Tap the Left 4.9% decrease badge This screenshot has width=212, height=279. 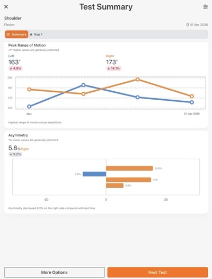[x=15, y=68]
